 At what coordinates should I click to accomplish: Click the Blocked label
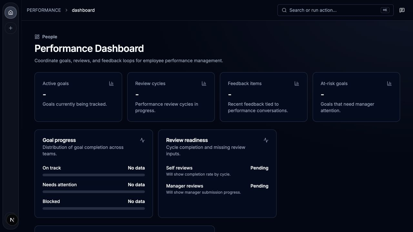[51, 201]
